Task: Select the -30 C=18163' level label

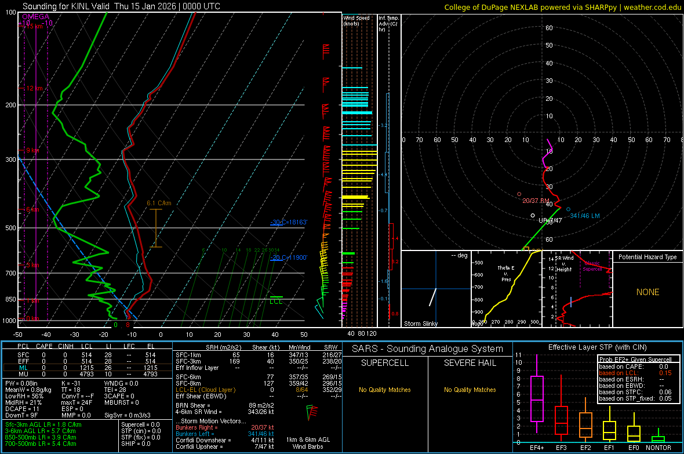Action: coord(288,222)
